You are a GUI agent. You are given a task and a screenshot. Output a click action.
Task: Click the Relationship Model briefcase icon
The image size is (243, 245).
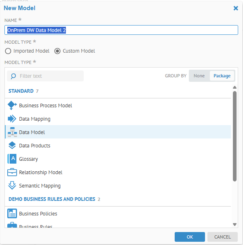12,173
